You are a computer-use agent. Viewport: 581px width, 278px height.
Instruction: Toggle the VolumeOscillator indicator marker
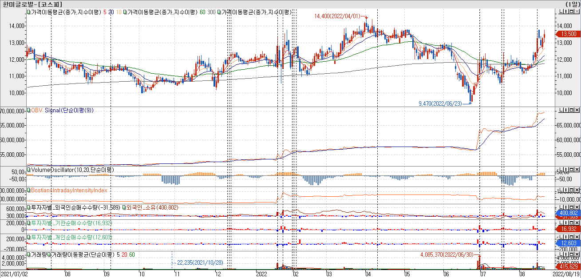coord(29,169)
